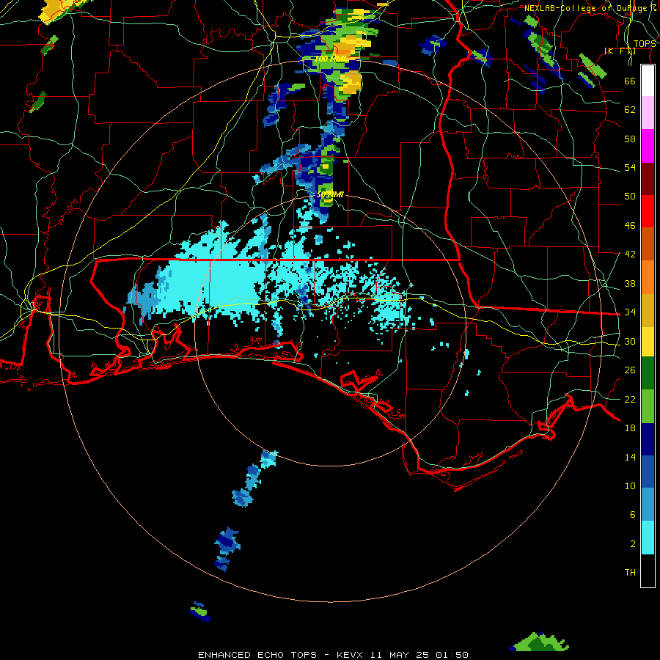Click the 01:50 timestamp in the caption
The width and height of the screenshot is (660, 660).
click(452, 655)
